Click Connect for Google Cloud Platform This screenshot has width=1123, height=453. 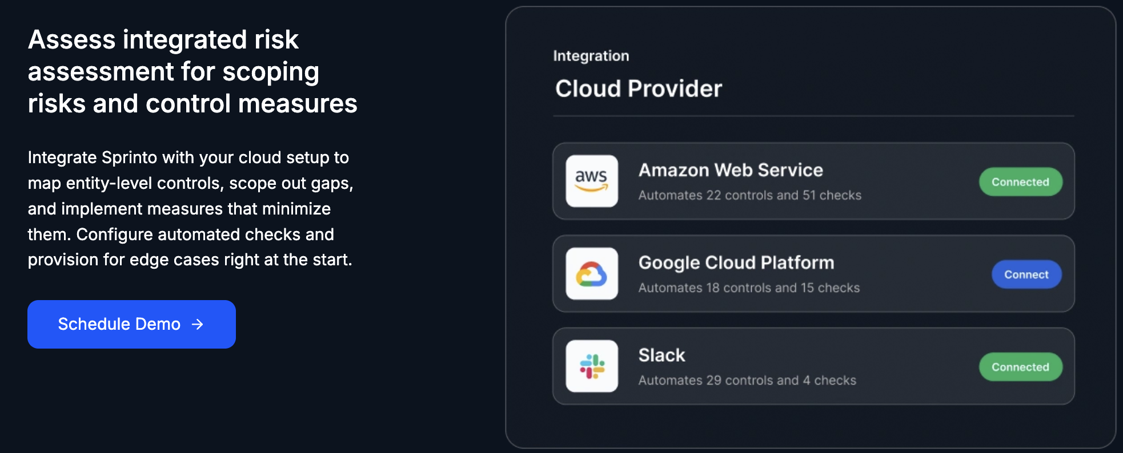(1026, 274)
